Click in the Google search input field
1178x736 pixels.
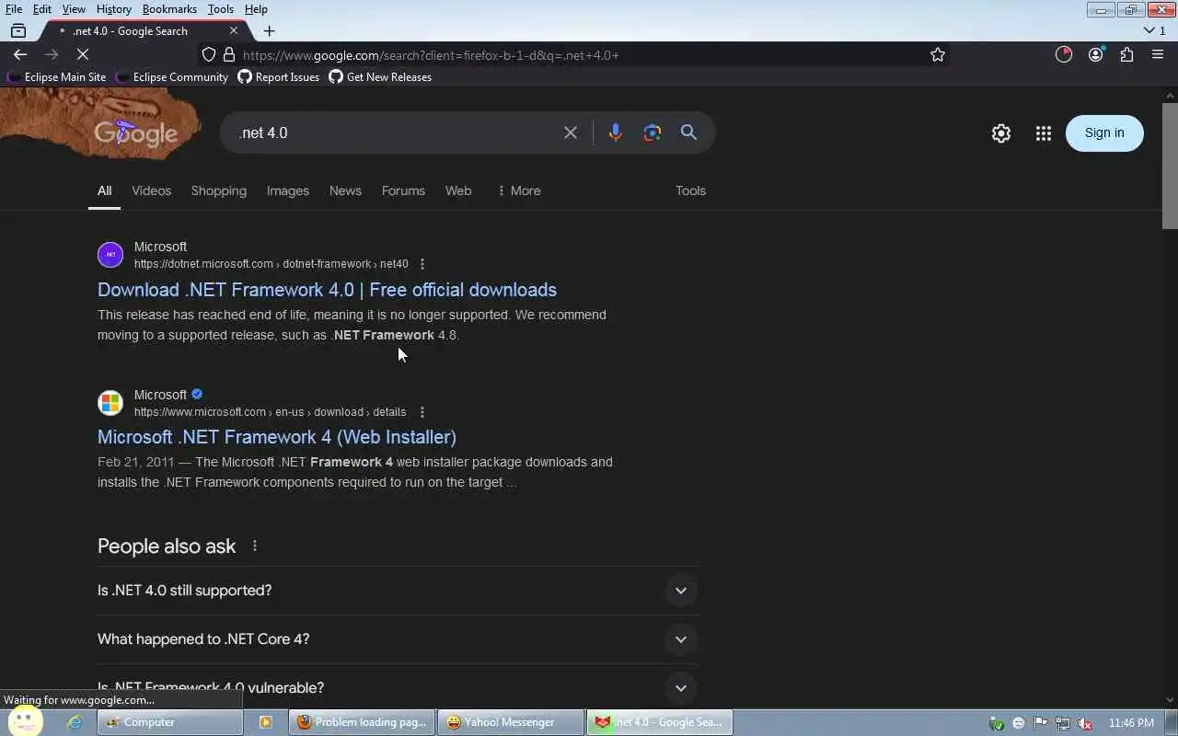396,132
